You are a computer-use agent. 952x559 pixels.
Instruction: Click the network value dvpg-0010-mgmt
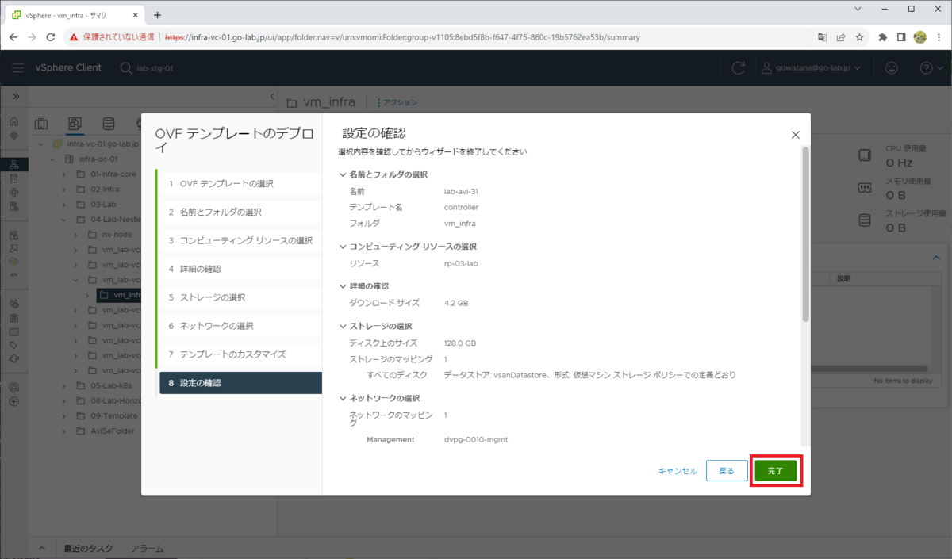476,439
